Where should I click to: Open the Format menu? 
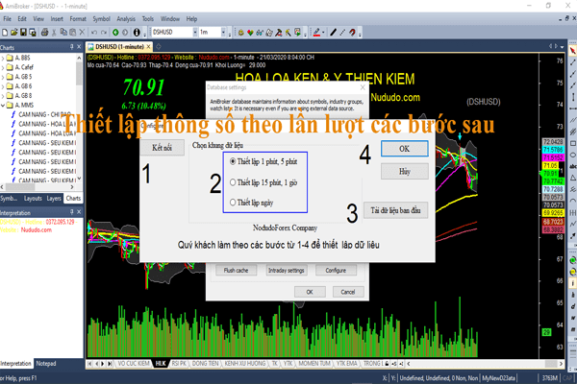pos(78,19)
